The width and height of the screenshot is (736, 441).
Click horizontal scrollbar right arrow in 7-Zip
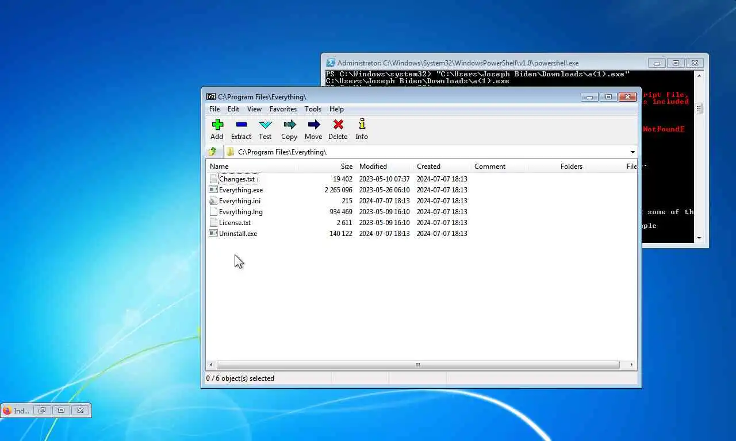[631, 365]
